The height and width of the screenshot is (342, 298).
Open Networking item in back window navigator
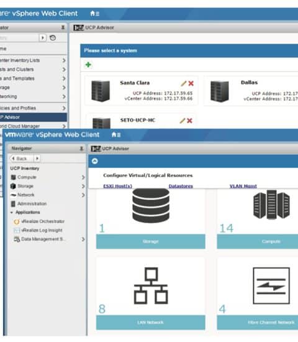9,96
